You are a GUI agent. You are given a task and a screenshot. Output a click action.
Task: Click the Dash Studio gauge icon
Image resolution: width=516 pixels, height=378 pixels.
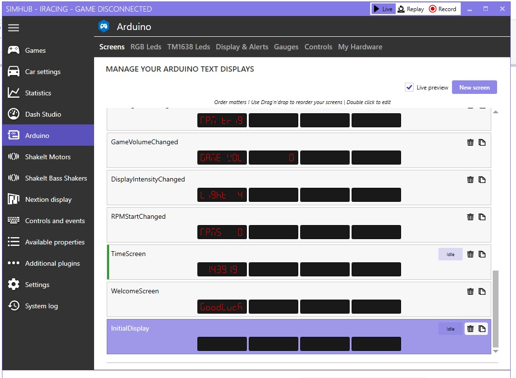[x=14, y=114]
